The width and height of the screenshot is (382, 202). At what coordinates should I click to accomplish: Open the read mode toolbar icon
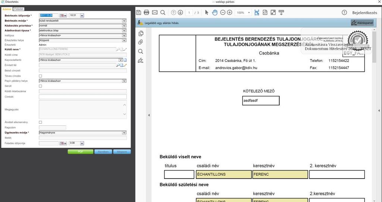click(281, 12)
